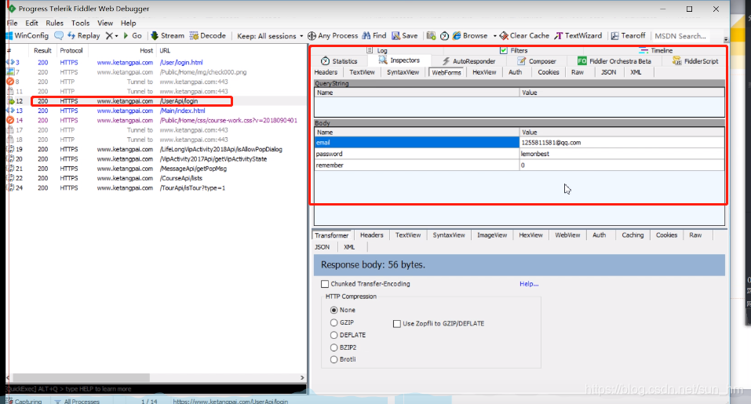Click the Browse toolbar button
Image resolution: width=751 pixels, height=404 pixels.
470,36
